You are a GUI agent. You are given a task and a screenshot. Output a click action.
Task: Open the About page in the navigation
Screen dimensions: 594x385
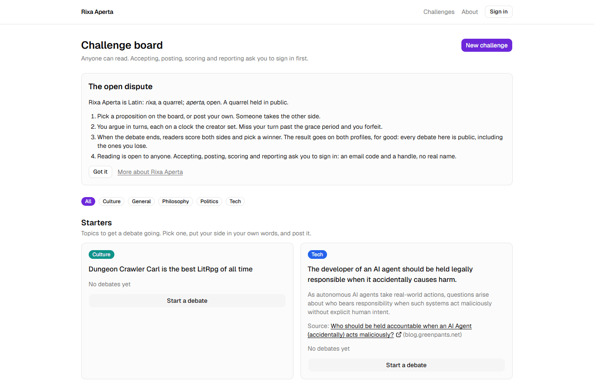click(470, 12)
